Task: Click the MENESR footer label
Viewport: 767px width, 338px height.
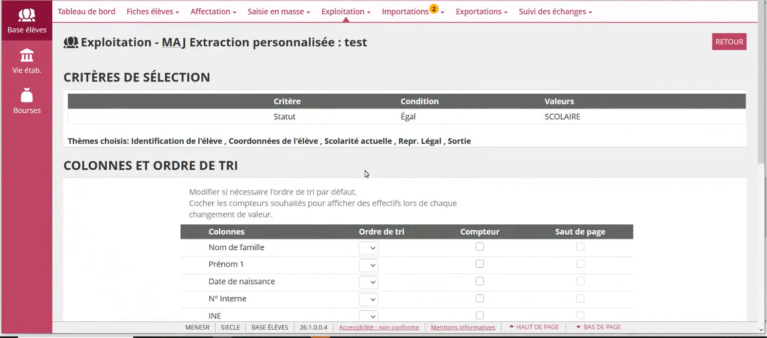Action: click(x=197, y=327)
